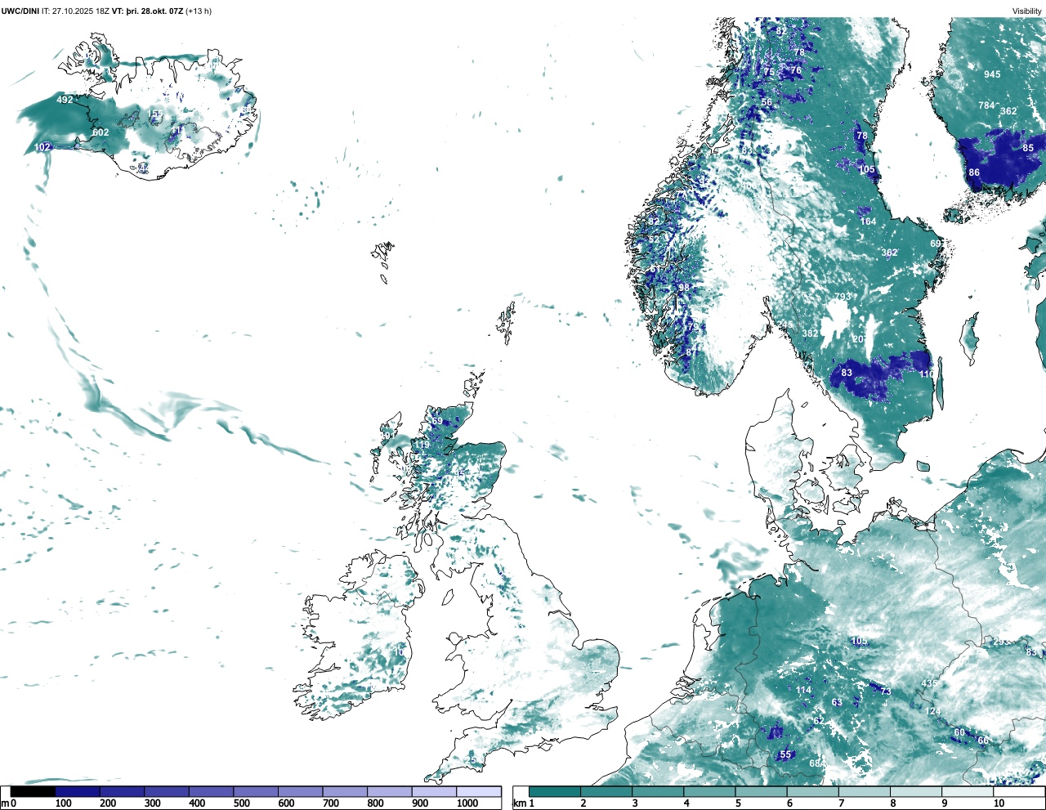Screen dimensions: 1046x810
Task: Click the '945' value over Finland
Action: [992, 74]
